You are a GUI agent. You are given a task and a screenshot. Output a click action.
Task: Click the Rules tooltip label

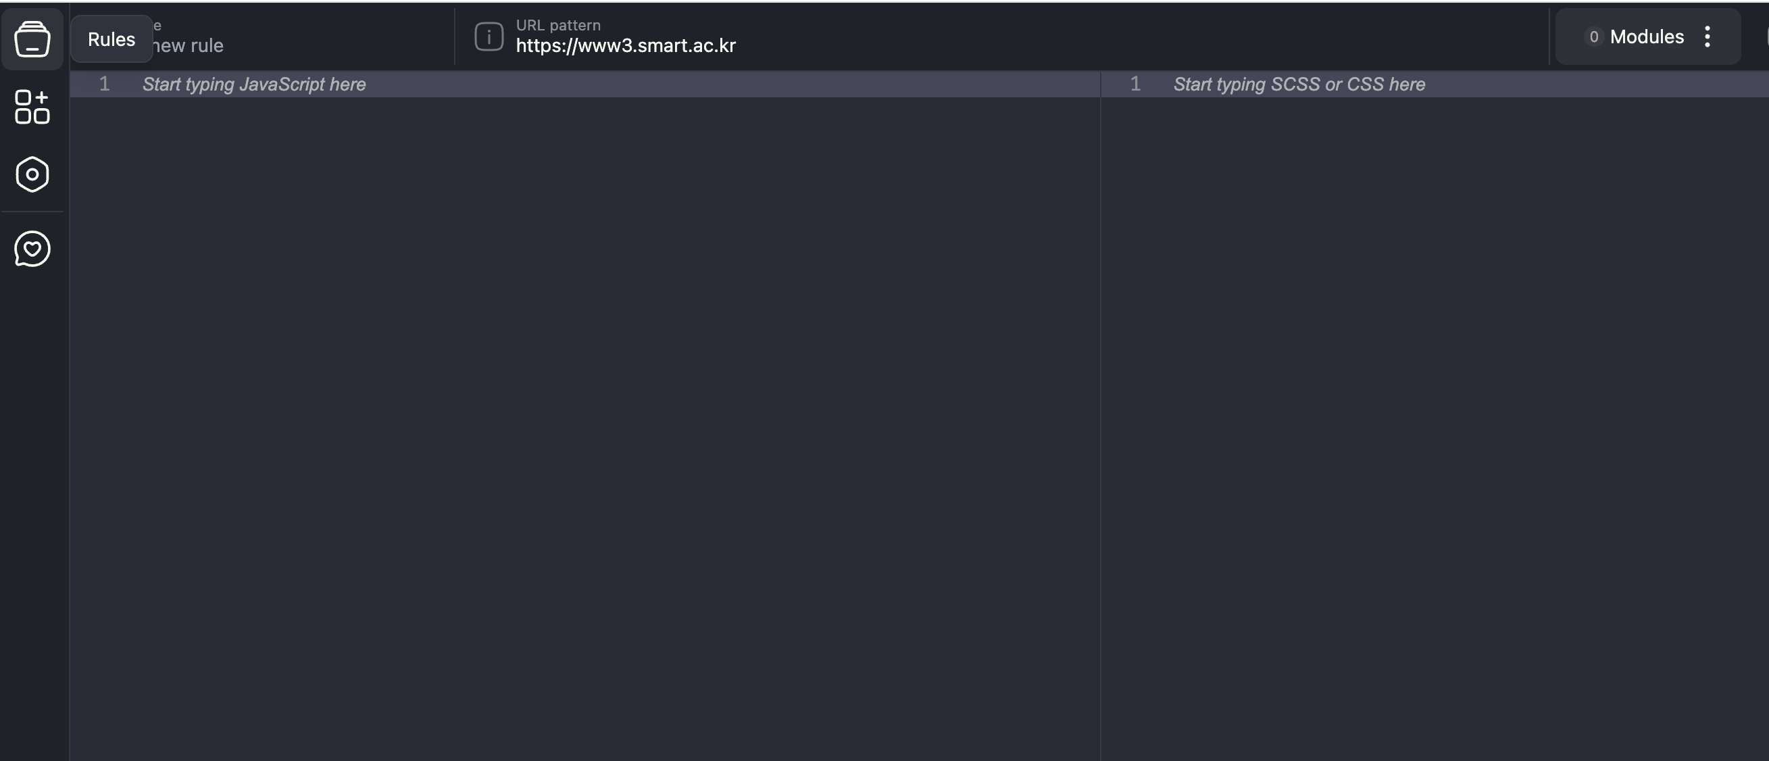[x=111, y=39]
